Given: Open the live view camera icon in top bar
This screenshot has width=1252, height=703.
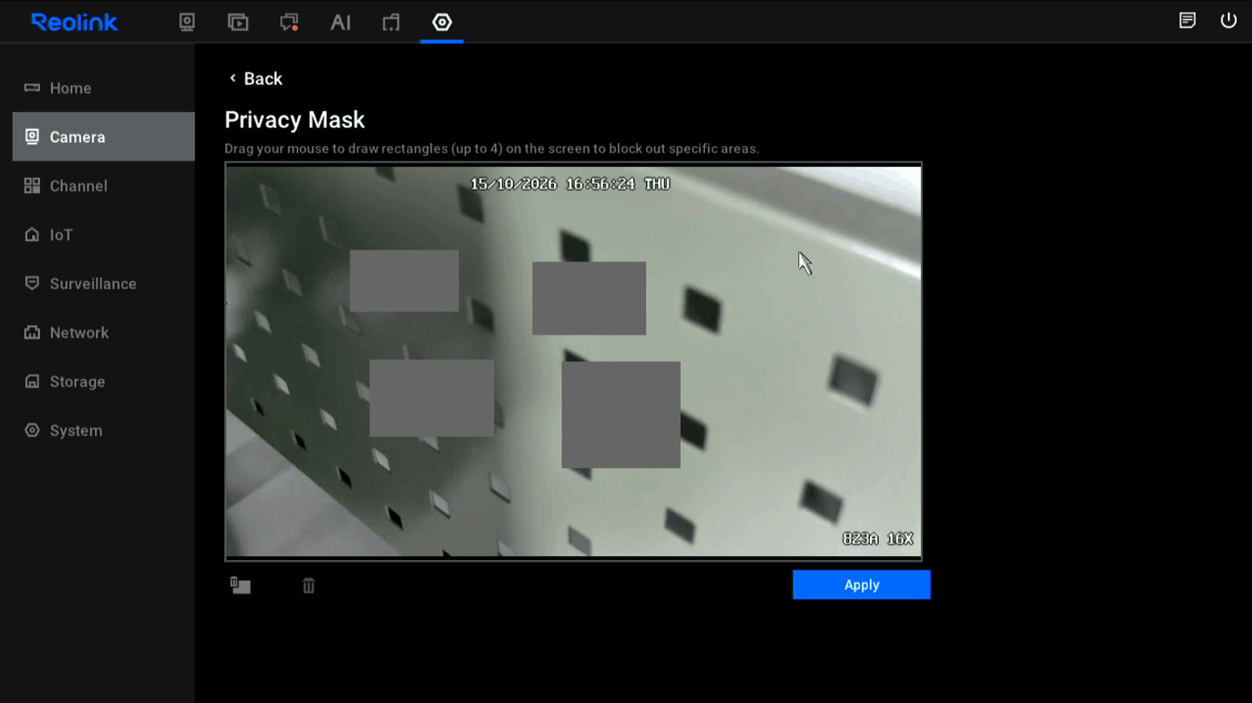Looking at the screenshot, I should pos(187,22).
